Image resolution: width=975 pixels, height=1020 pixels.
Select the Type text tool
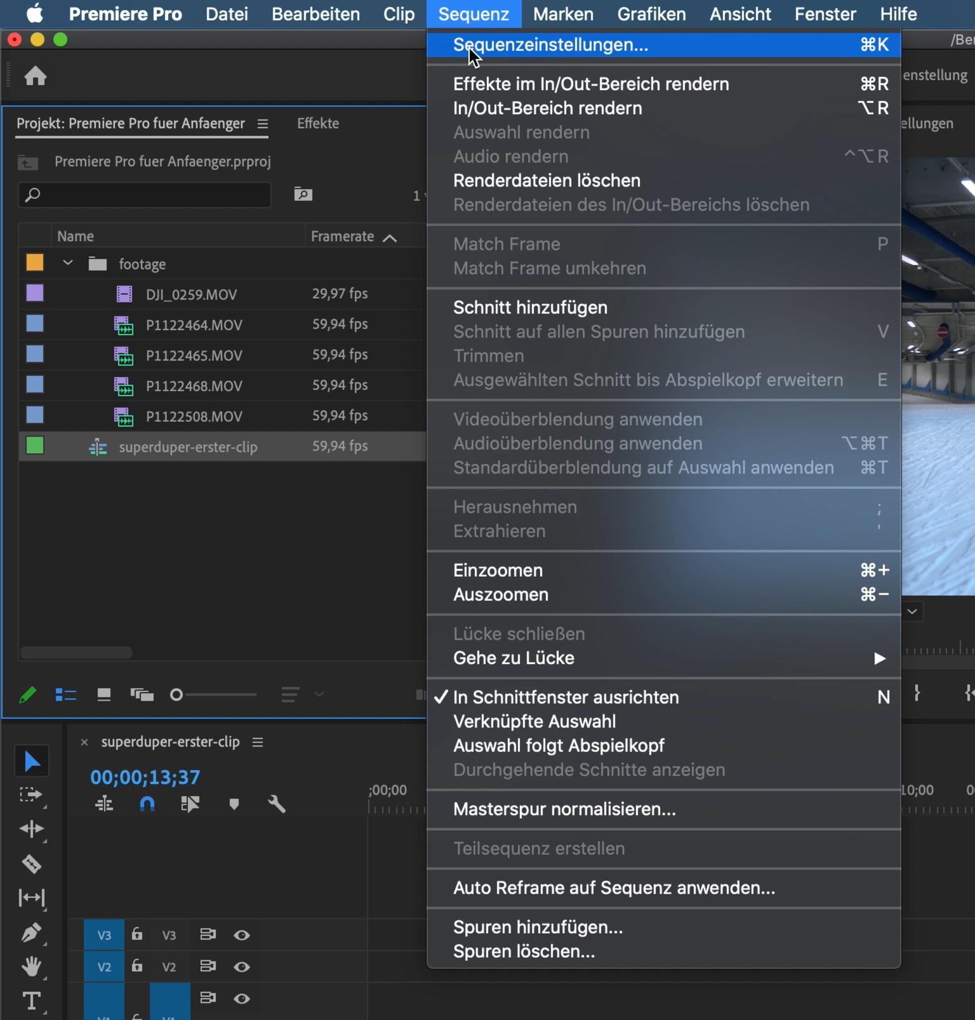[x=31, y=1001]
